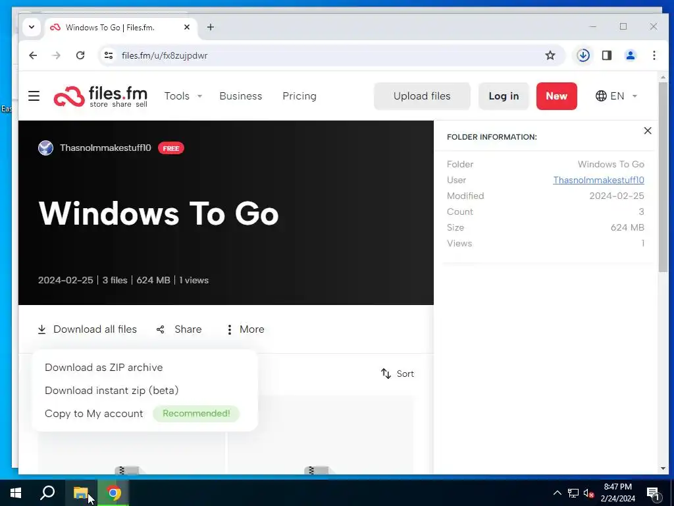Click the scrollbar up arrow
The width and height of the screenshot is (674, 506).
[663, 78]
